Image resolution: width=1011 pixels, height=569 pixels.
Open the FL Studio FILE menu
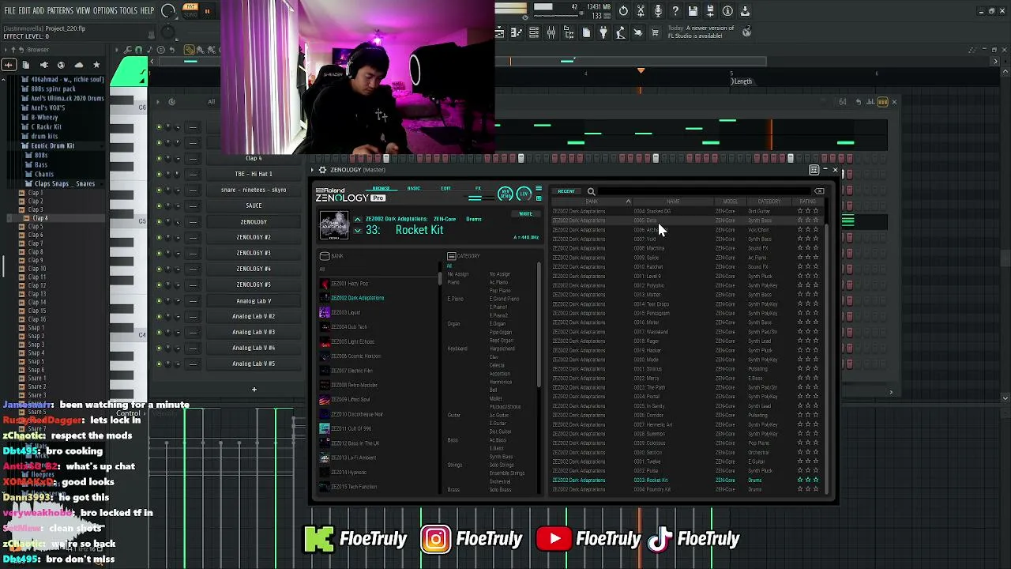(9, 10)
